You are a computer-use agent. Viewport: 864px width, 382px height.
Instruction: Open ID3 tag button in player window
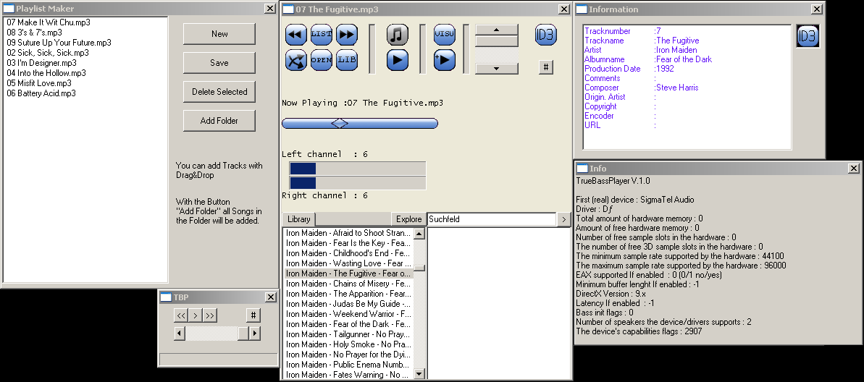tap(545, 35)
